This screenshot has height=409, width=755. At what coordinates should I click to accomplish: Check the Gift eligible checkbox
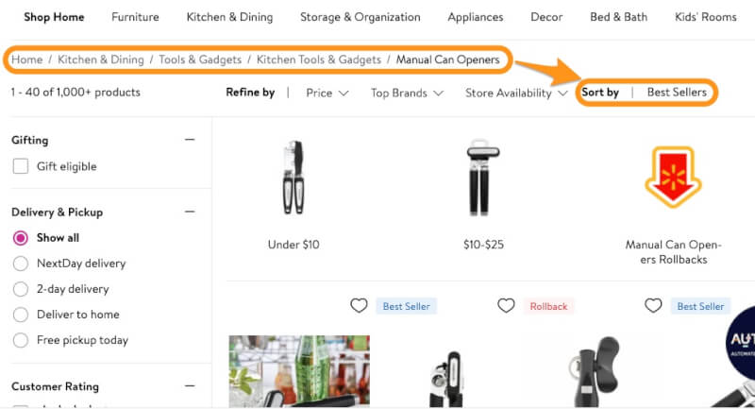pyautogui.click(x=21, y=166)
